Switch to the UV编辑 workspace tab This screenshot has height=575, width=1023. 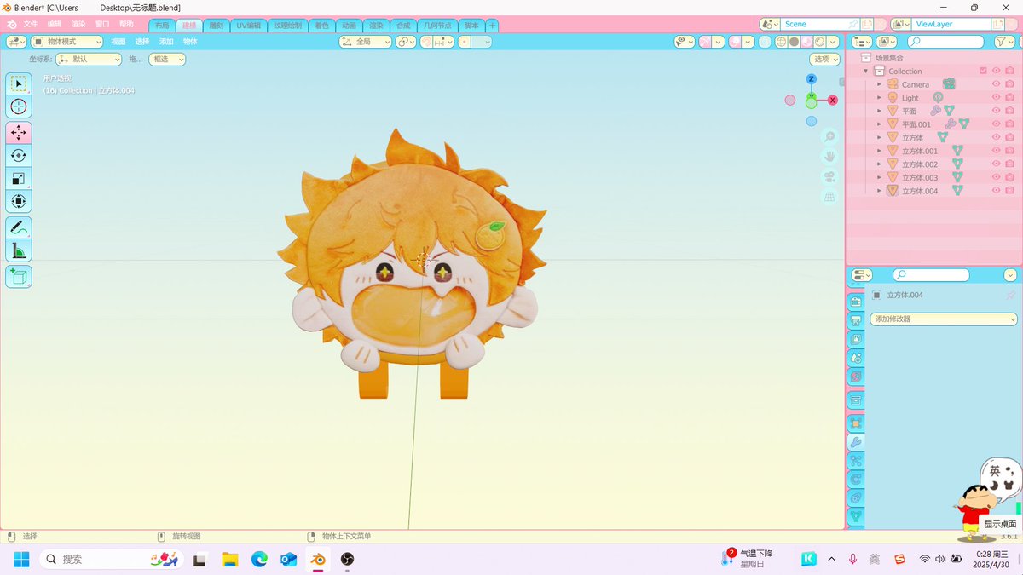tap(250, 26)
